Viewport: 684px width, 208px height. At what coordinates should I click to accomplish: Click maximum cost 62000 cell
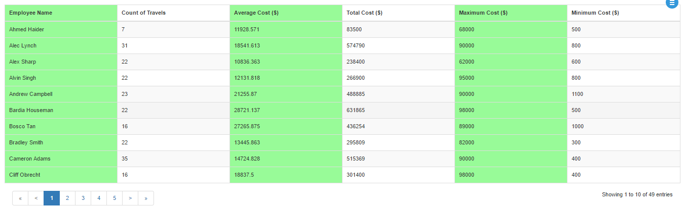511,62
